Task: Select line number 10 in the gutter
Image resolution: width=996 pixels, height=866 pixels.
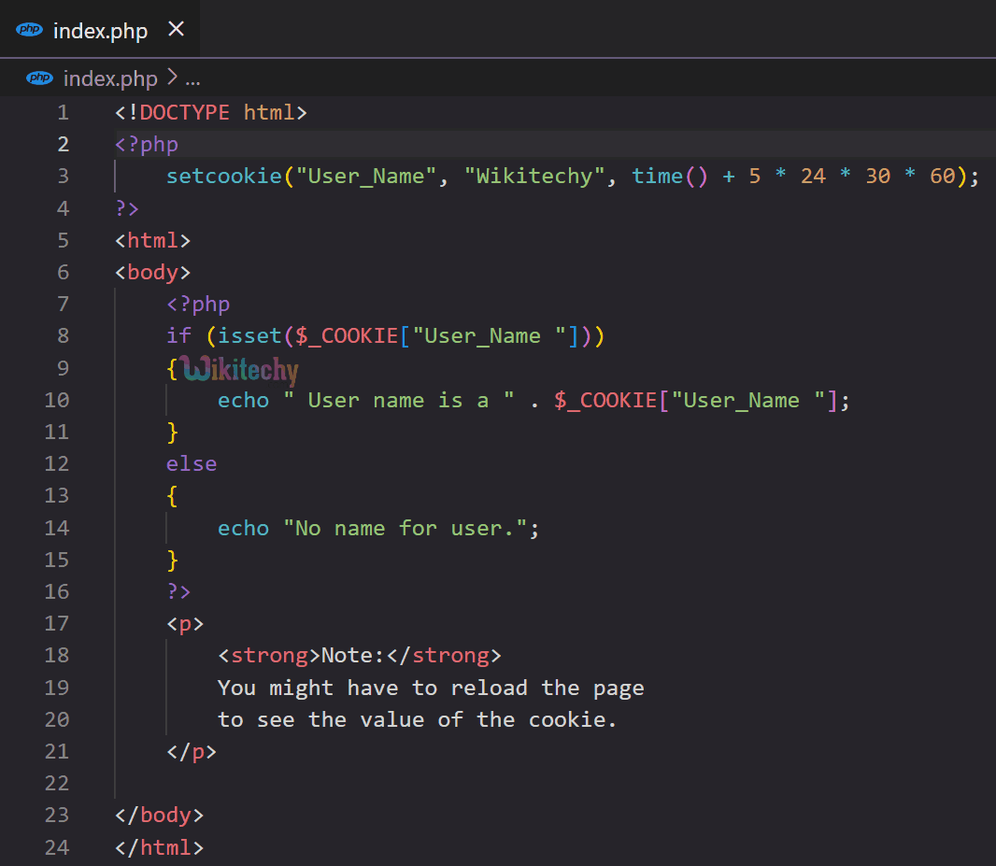Action: [x=57, y=400]
